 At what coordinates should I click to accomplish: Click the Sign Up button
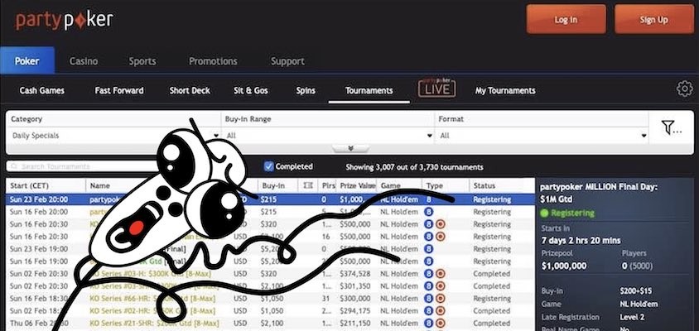[x=654, y=19]
